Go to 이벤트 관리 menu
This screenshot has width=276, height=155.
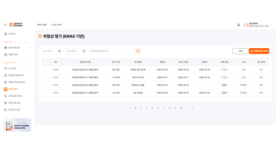[x=13, y=55]
